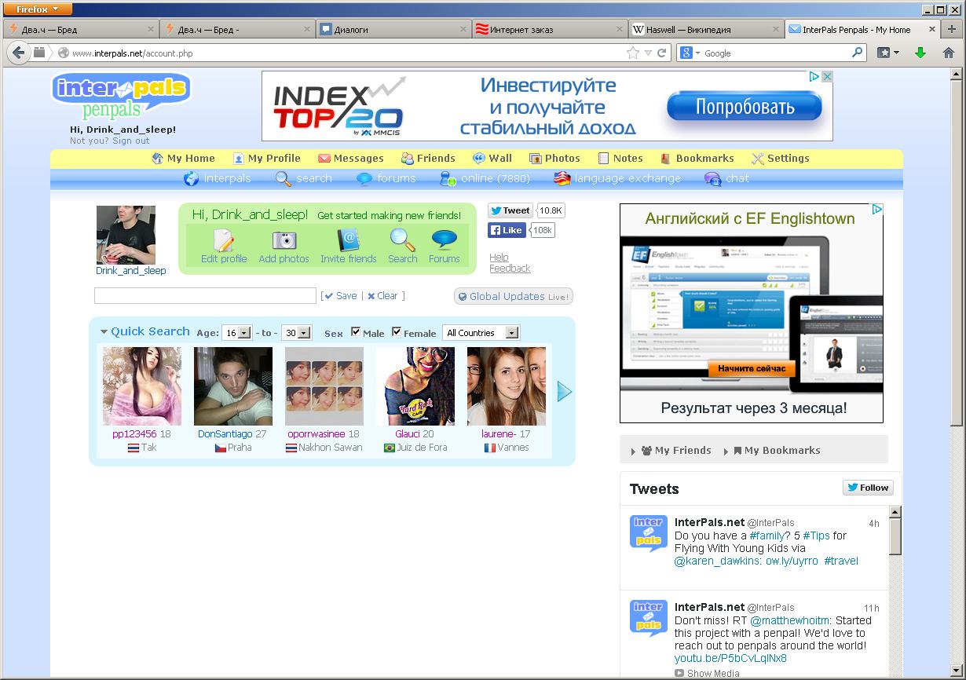Click the bookmark star in address bar
This screenshot has width=966, height=680.
pos(633,53)
